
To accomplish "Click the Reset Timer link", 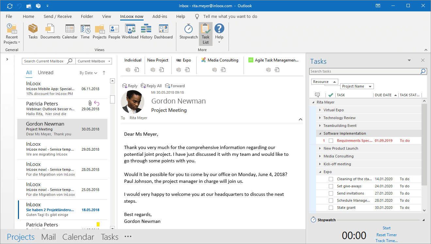I will pos(387,235).
